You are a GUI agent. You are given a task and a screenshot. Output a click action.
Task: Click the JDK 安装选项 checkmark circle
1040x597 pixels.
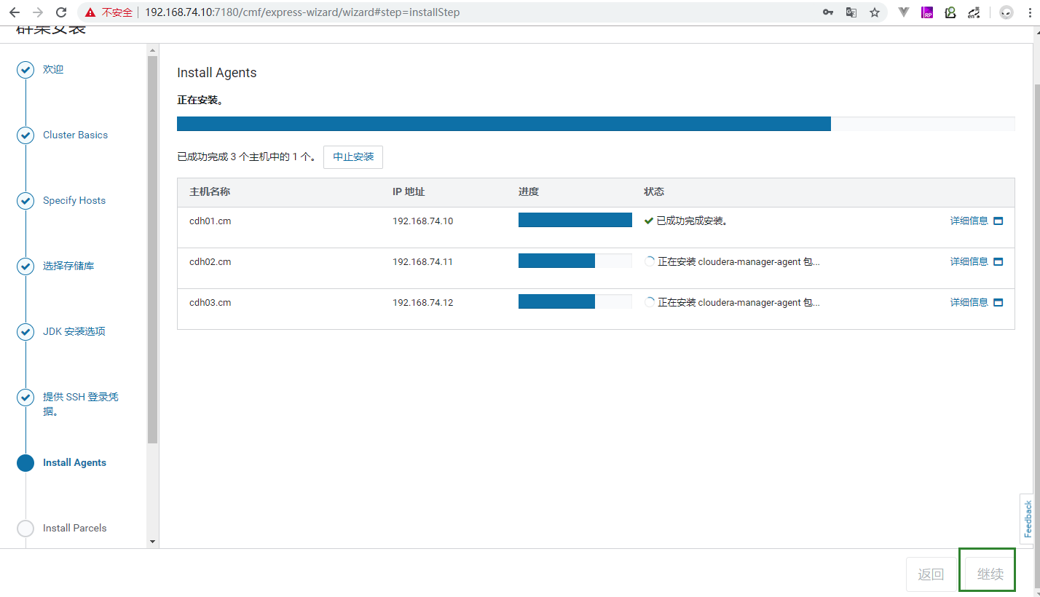coord(25,332)
